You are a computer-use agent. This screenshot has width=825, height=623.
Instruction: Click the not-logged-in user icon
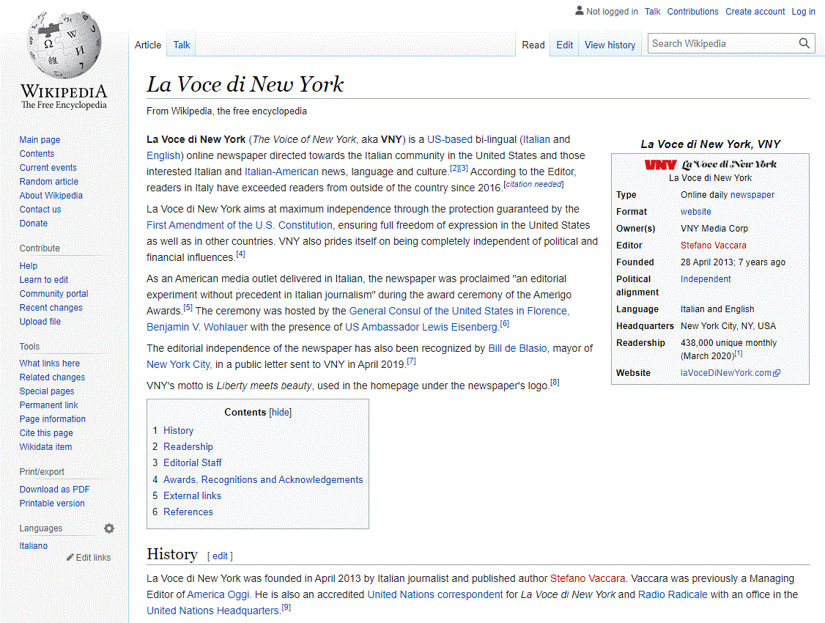coord(580,10)
